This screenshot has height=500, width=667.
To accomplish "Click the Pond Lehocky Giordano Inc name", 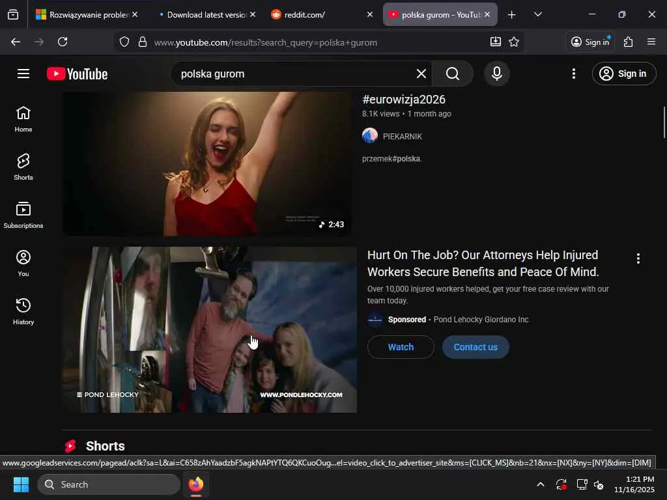I will tap(481, 319).
